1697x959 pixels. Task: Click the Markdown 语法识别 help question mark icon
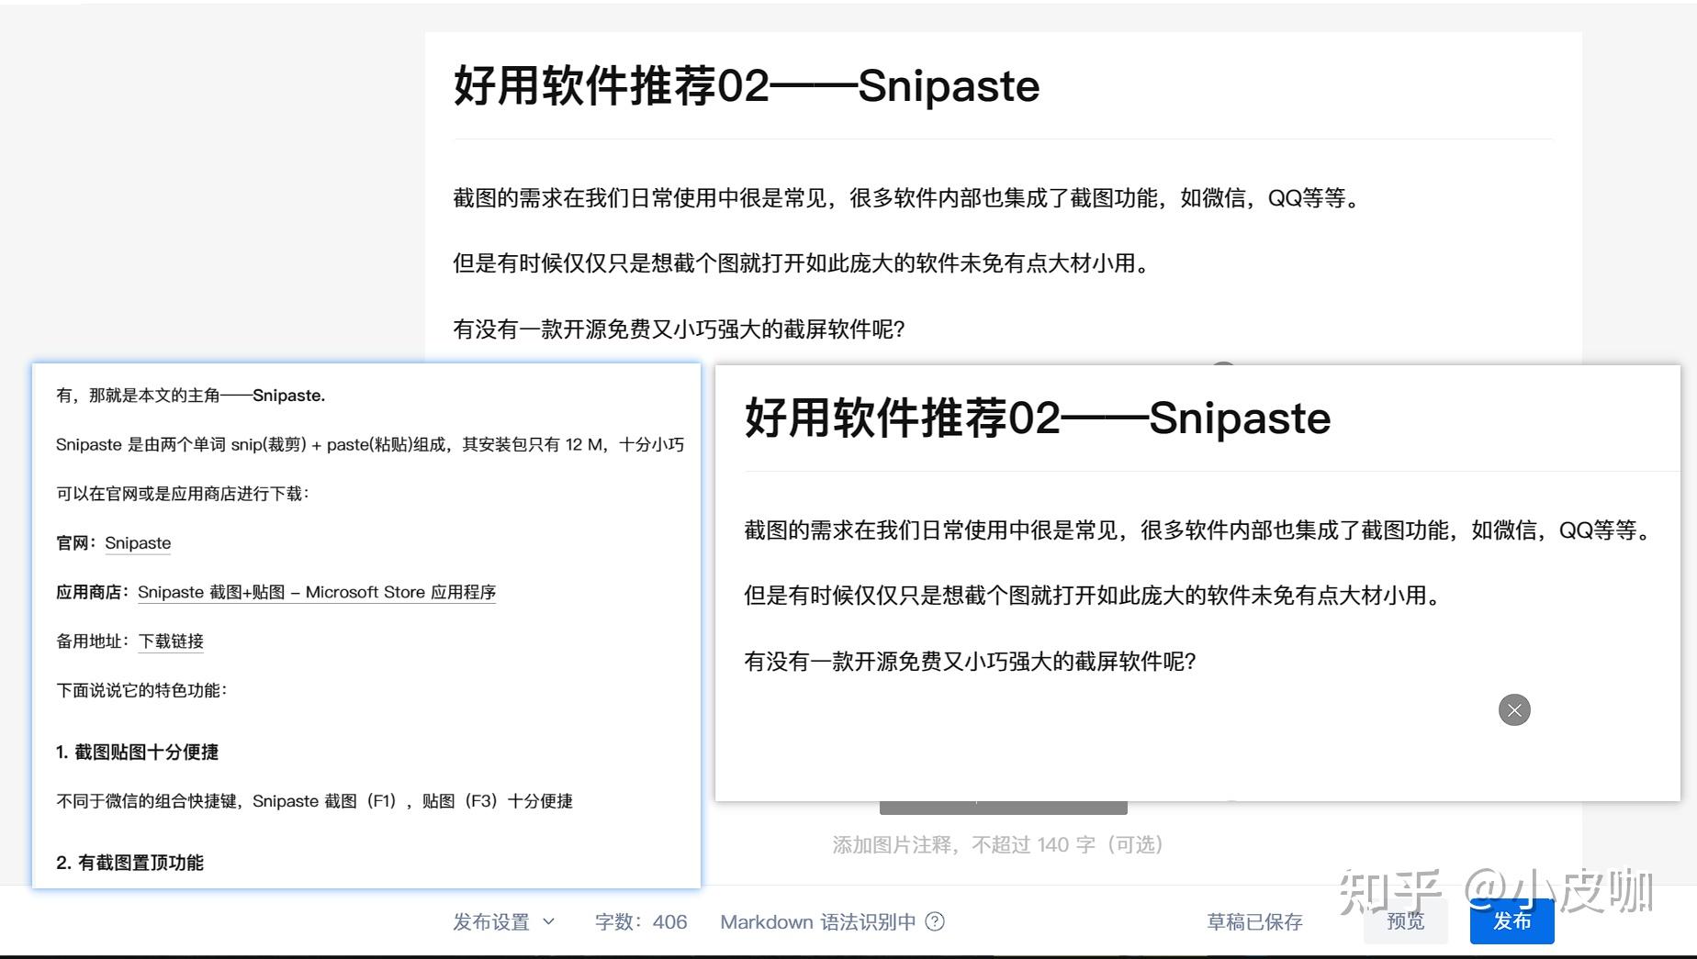coord(937,921)
